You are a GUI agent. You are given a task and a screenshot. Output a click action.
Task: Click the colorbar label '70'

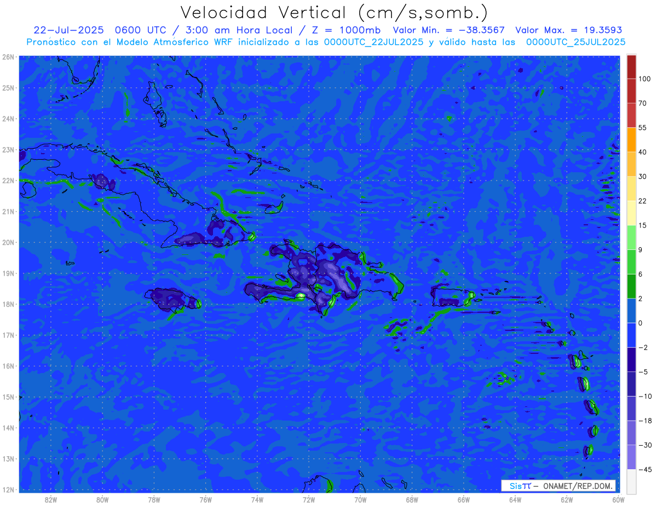643,103
